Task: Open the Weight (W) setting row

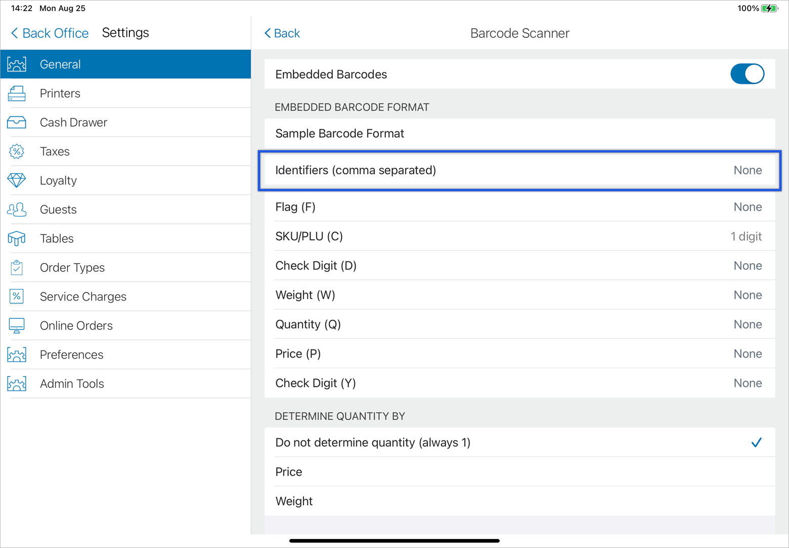Action: point(519,295)
